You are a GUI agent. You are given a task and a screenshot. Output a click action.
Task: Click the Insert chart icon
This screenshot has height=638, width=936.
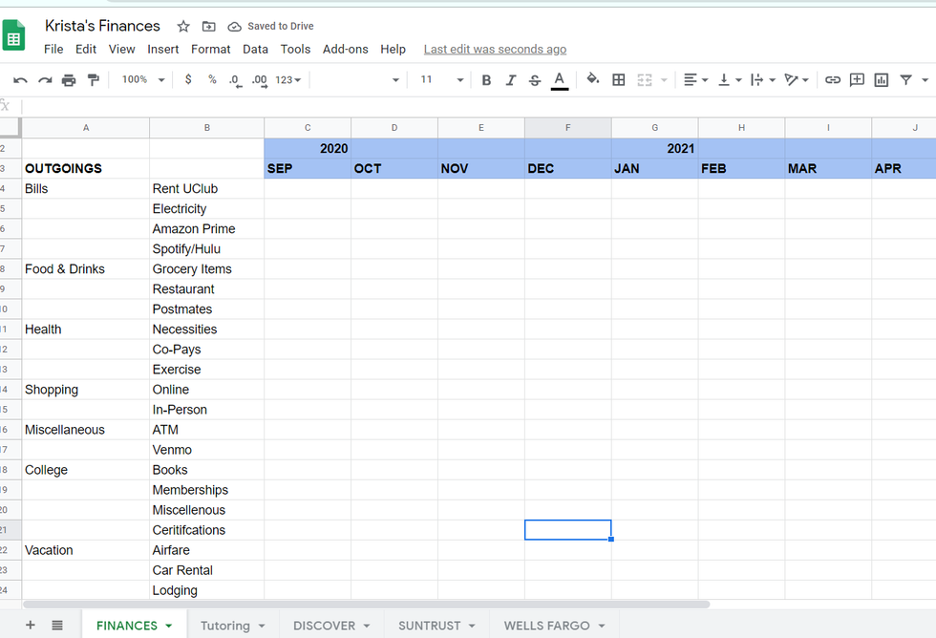(882, 80)
